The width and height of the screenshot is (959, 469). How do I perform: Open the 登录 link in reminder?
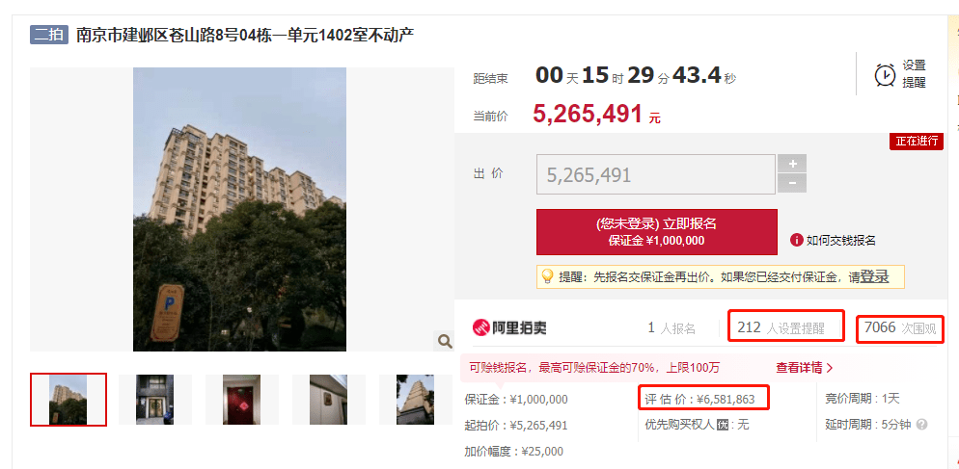(x=875, y=276)
